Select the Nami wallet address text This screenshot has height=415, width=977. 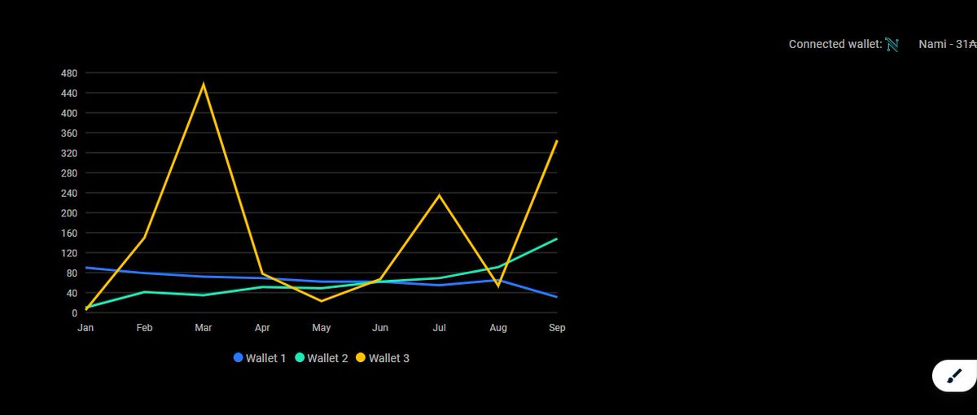[x=948, y=44]
